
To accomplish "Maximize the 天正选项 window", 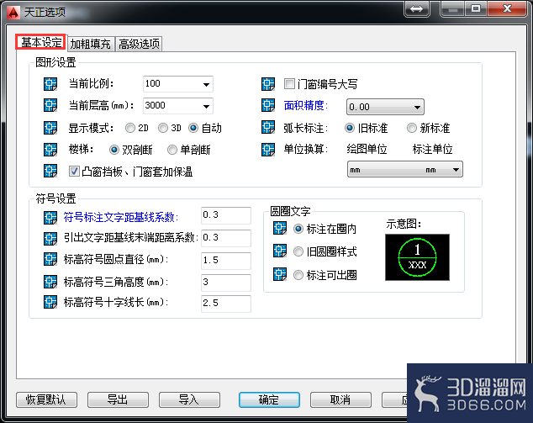I will pos(476,9).
